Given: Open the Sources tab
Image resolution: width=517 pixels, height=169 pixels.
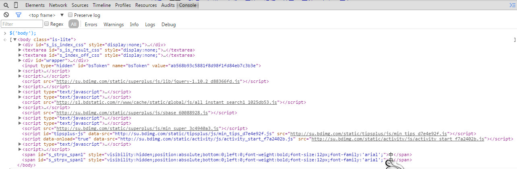Looking at the screenshot, I should pyautogui.click(x=80, y=5).
